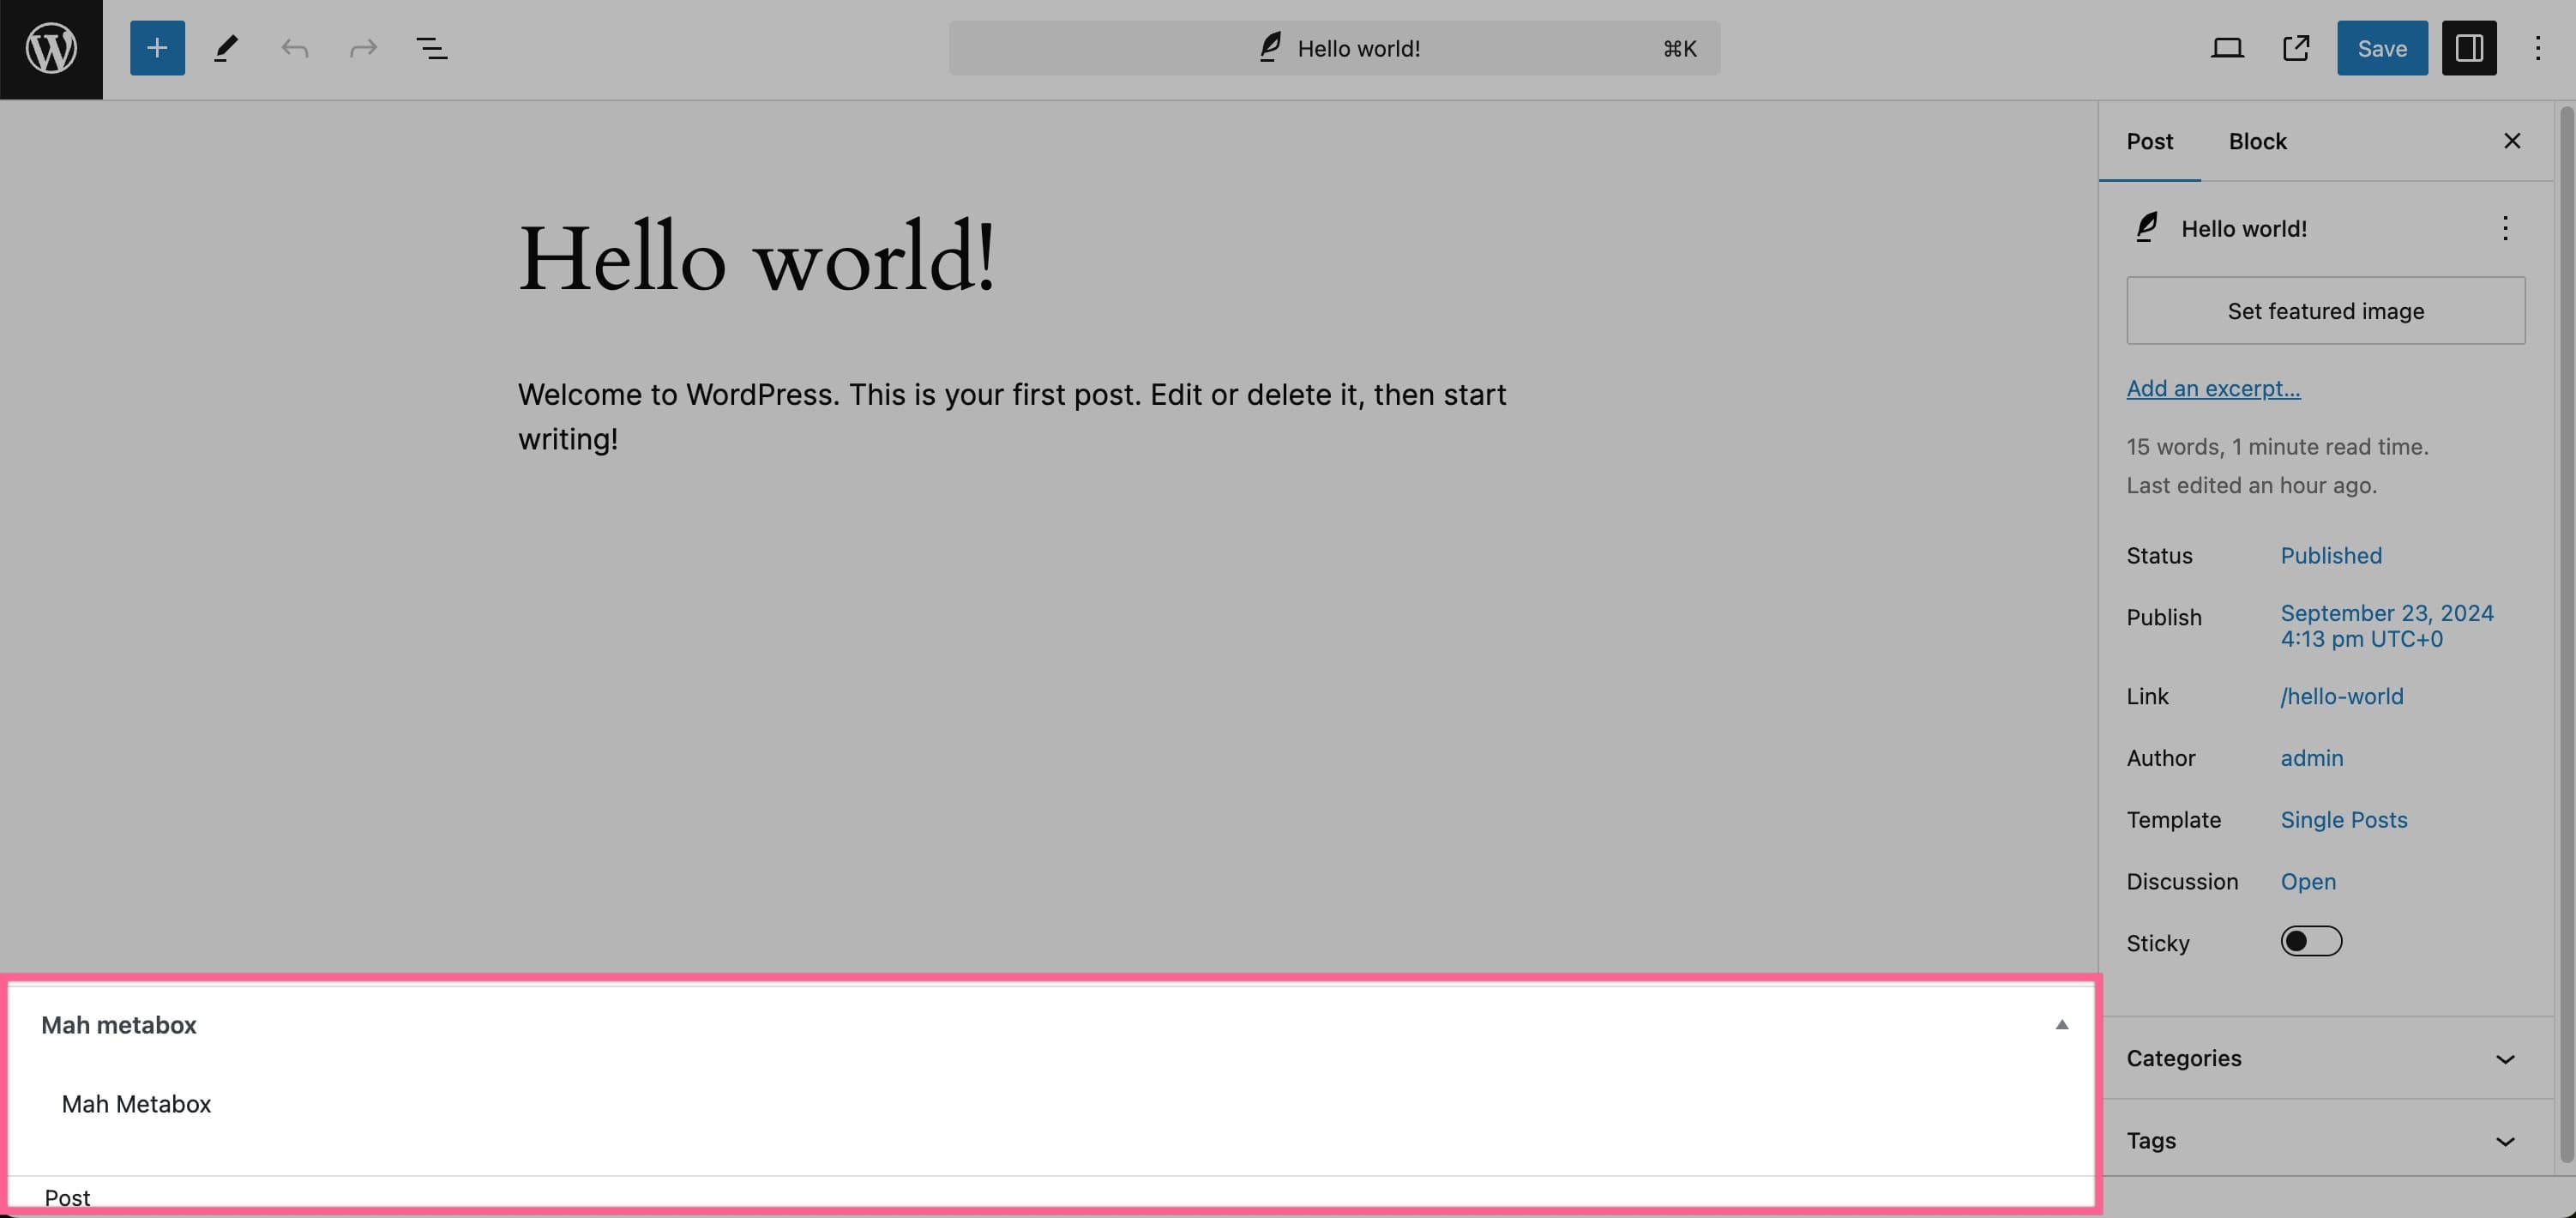This screenshot has width=2576, height=1218.
Task: Select the Post tab in sidebar
Action: pos(2149,141)
